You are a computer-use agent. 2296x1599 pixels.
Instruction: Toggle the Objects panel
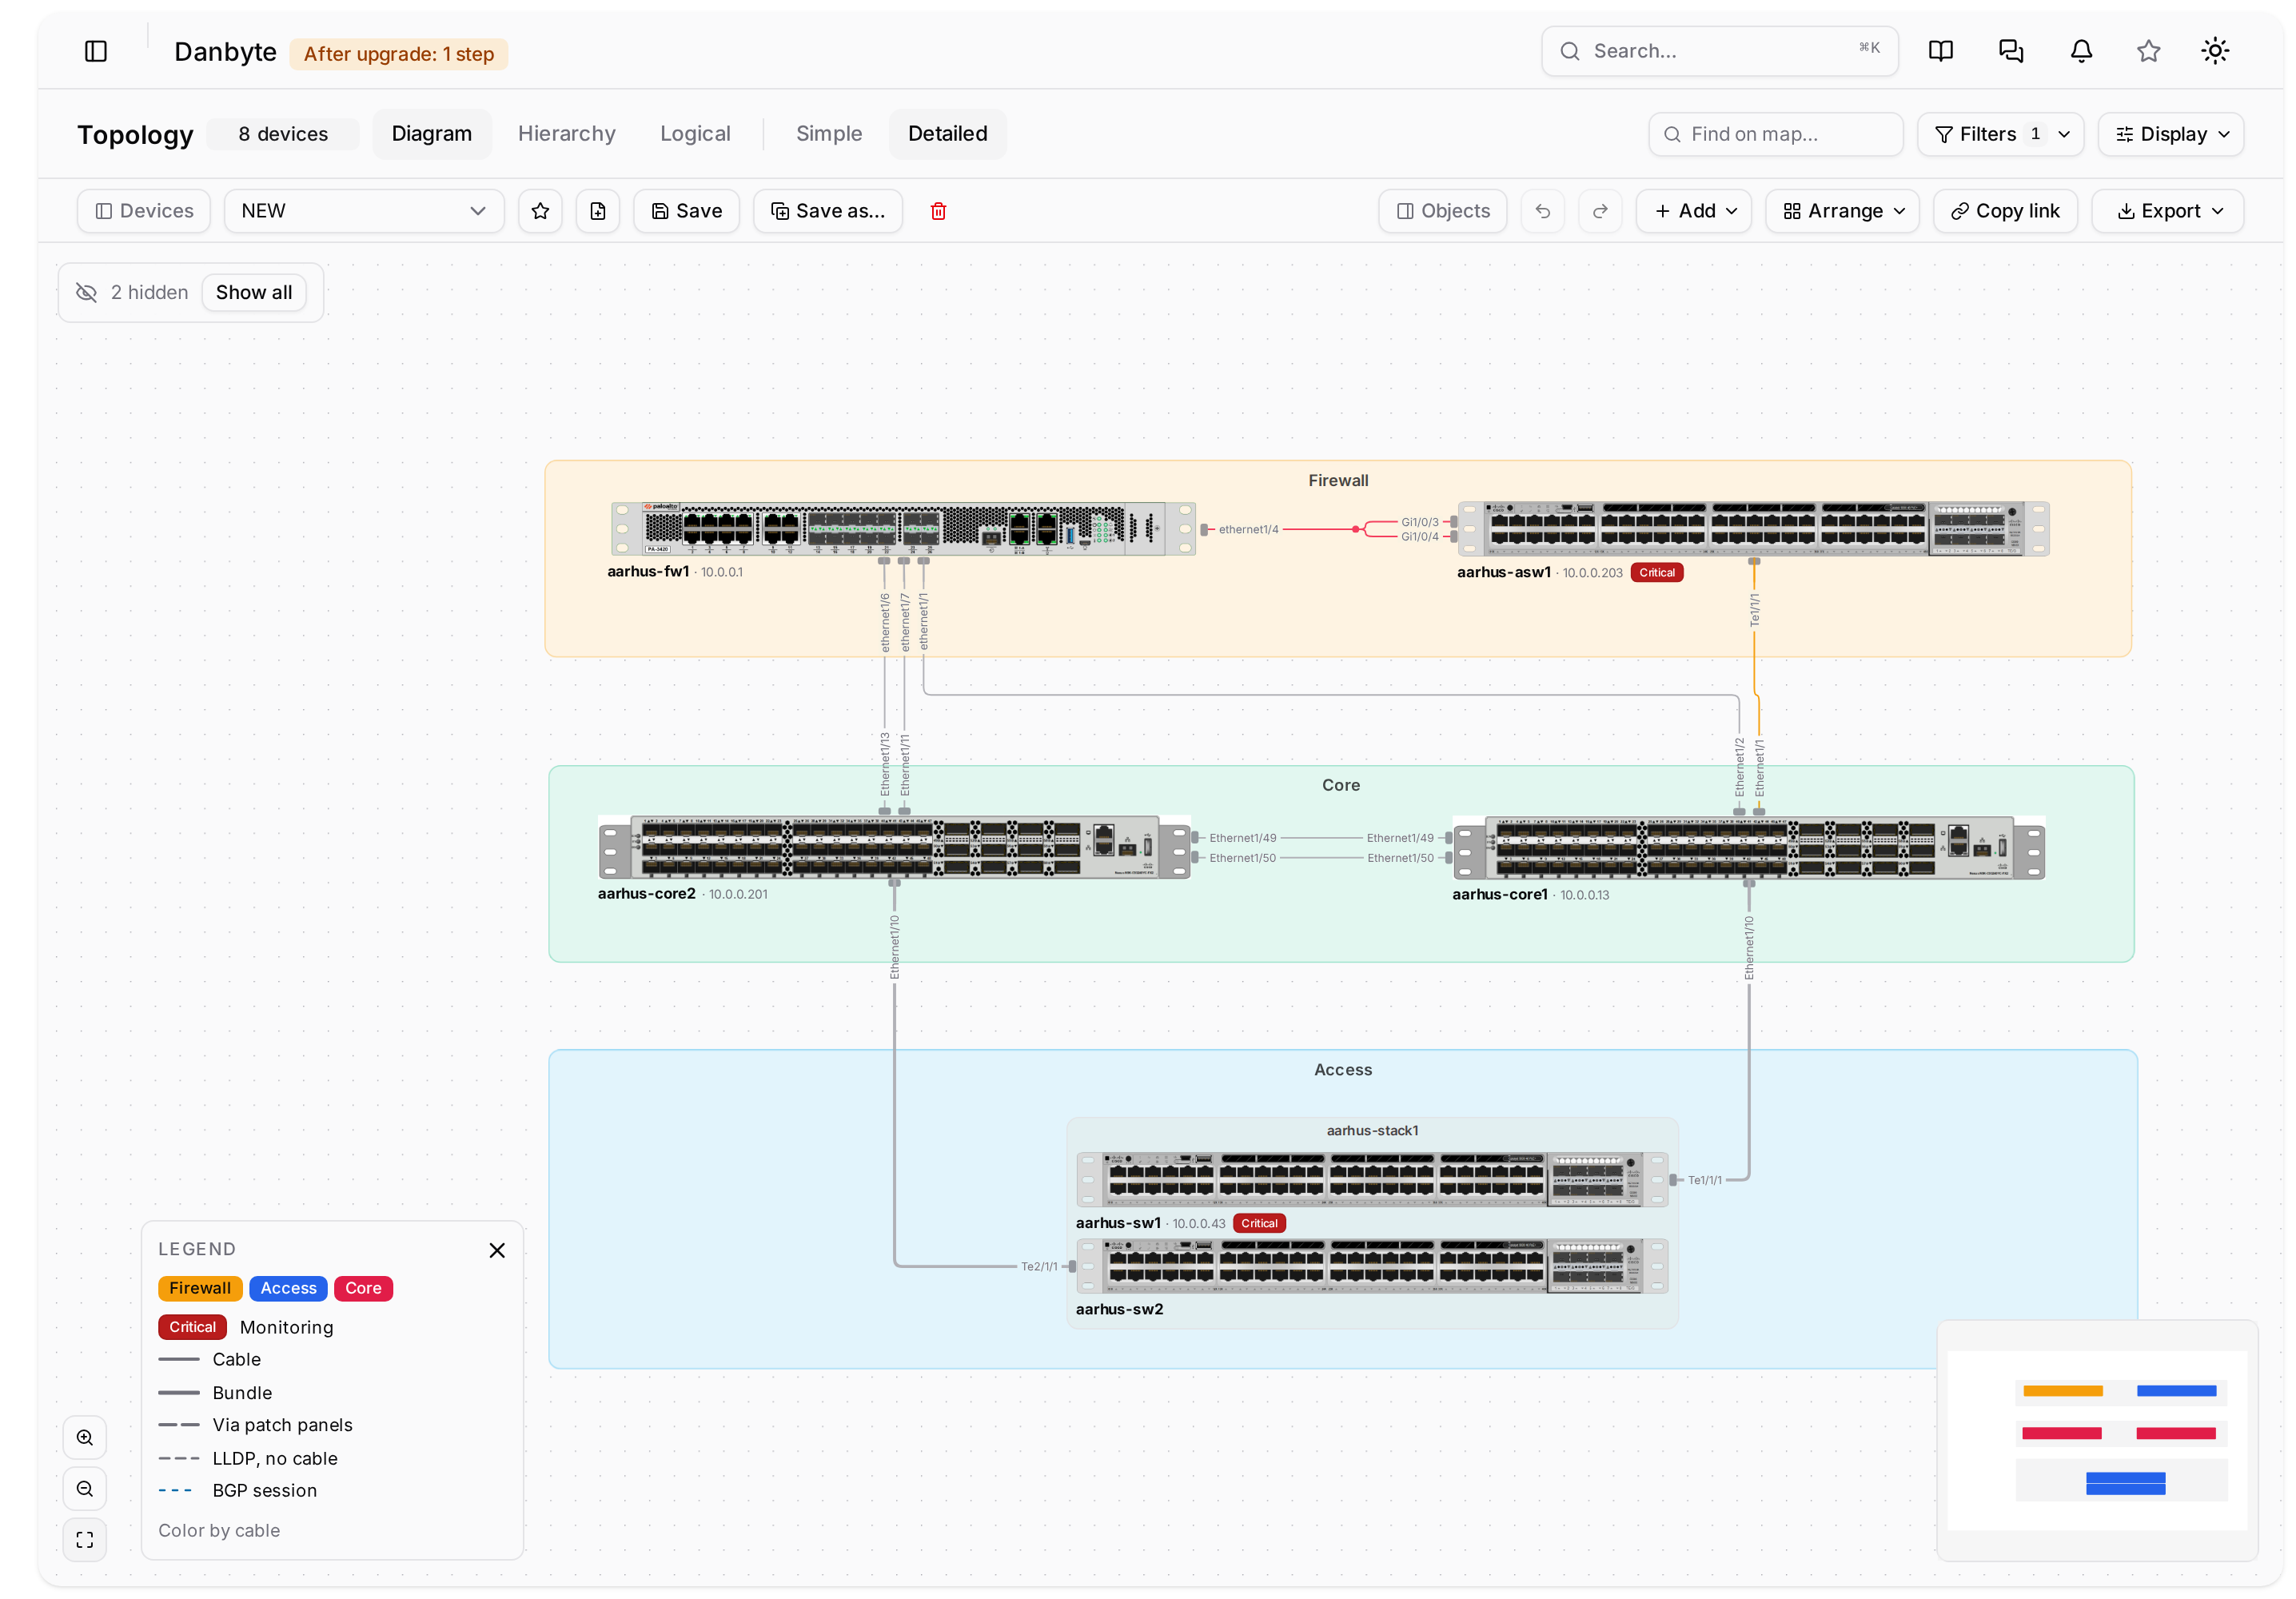(x=1443, y=211)
